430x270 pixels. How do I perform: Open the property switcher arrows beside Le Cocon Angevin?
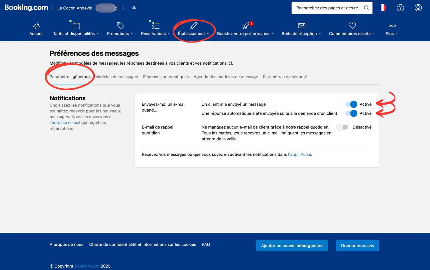tap(123, 8)
